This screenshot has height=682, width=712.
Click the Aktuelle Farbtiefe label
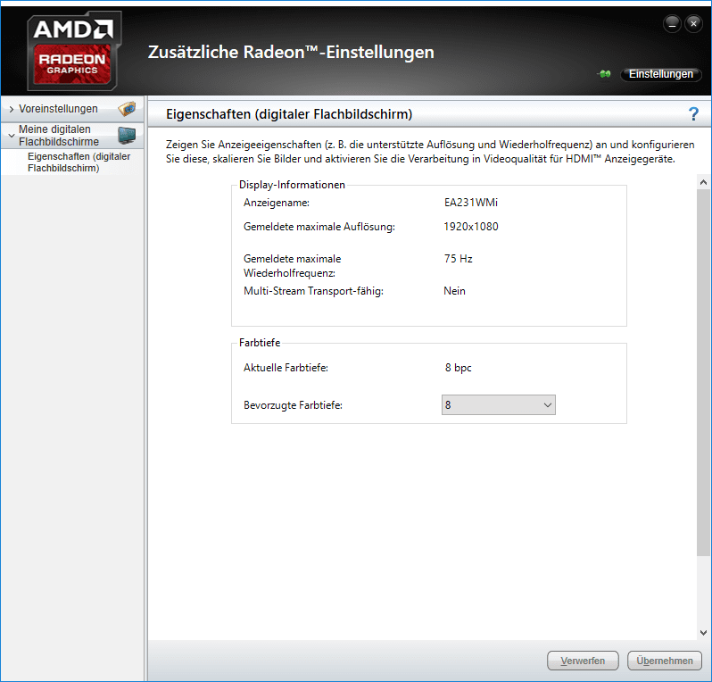point(286,368)
